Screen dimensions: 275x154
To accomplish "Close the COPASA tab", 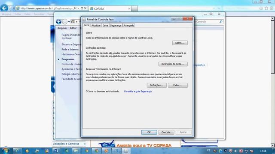I will click(129, 9).
